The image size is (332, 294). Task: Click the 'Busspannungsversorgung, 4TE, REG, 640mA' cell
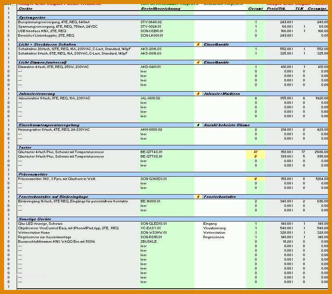click(x=54, y=22)
